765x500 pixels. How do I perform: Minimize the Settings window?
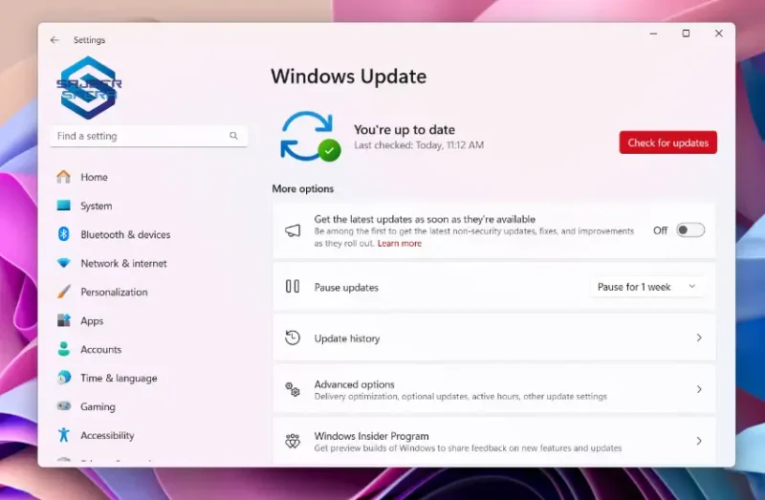[653, 33]
